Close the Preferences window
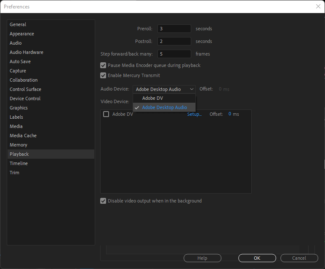The height and width of the screenshot is (269, 325). (318, 6)
